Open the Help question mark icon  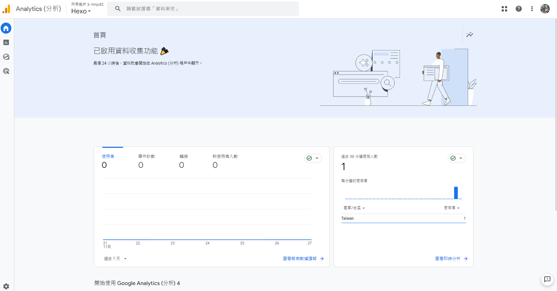[519, 9]
